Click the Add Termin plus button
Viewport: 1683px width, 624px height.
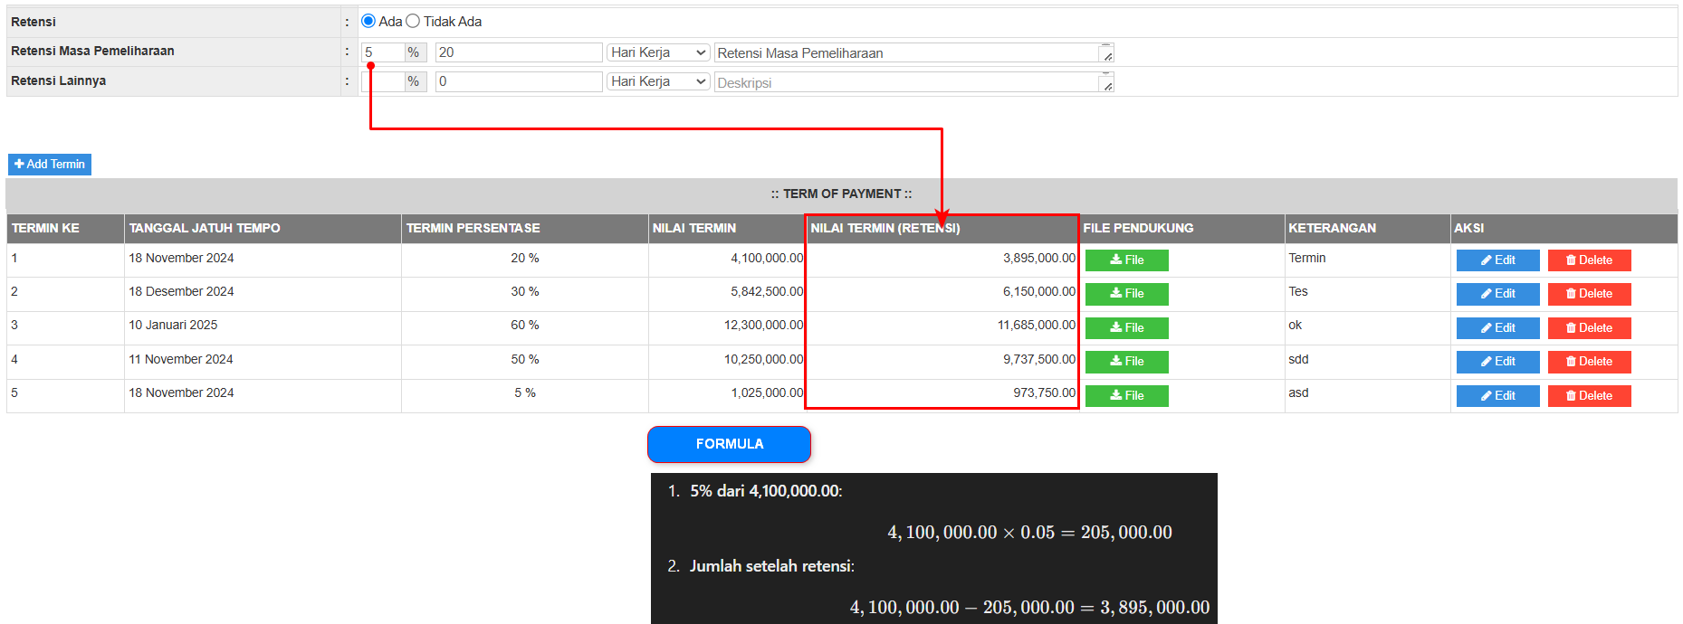(x=50, y=165)
